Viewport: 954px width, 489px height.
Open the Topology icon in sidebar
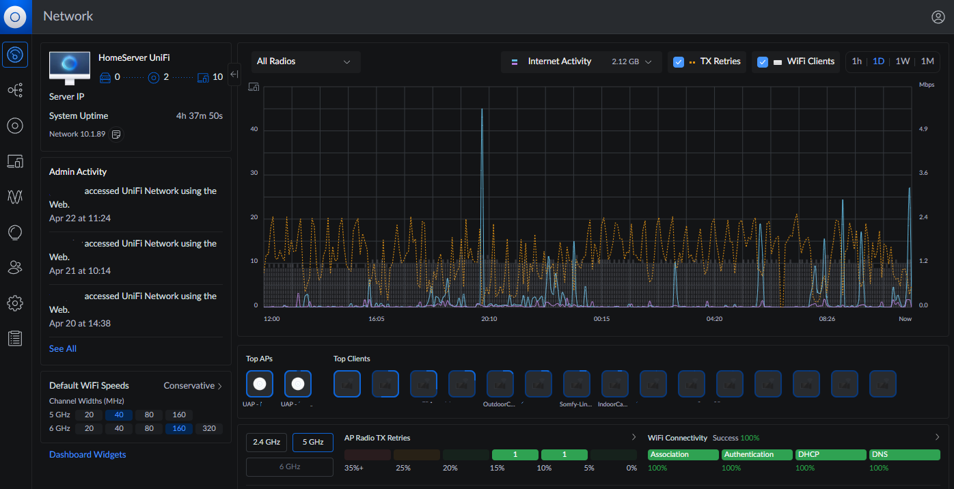(x=15, y=90)
